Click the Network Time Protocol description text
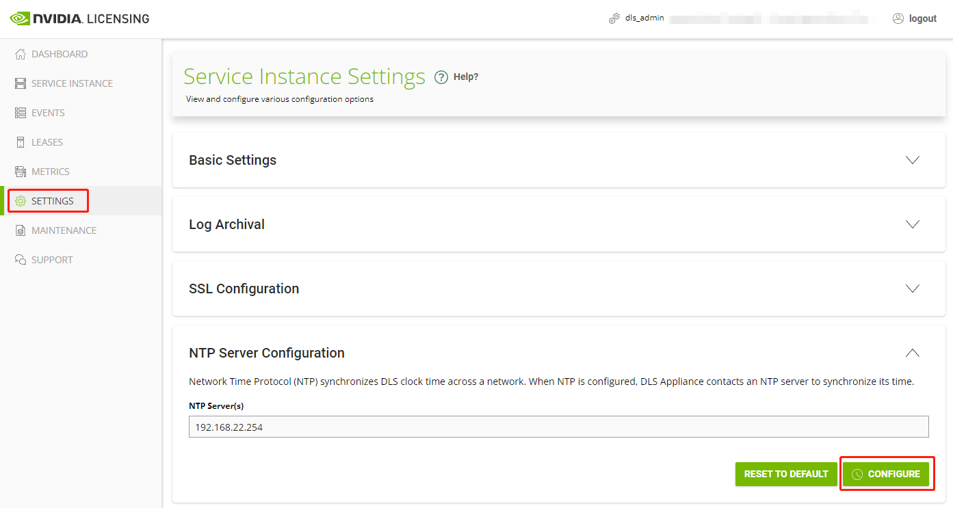The image size is (953, 508). (x=551, y=382)
